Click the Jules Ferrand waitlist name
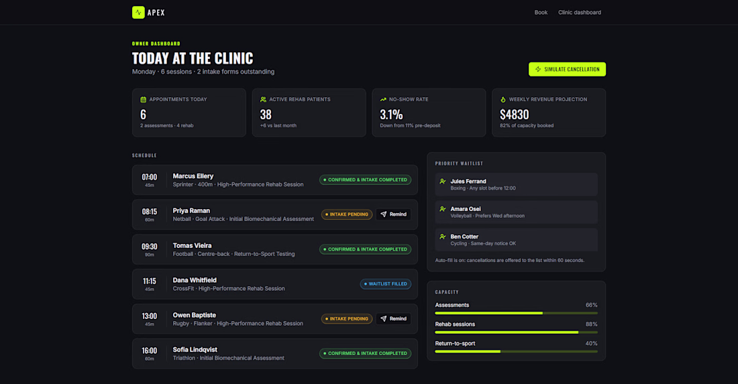 468,182
